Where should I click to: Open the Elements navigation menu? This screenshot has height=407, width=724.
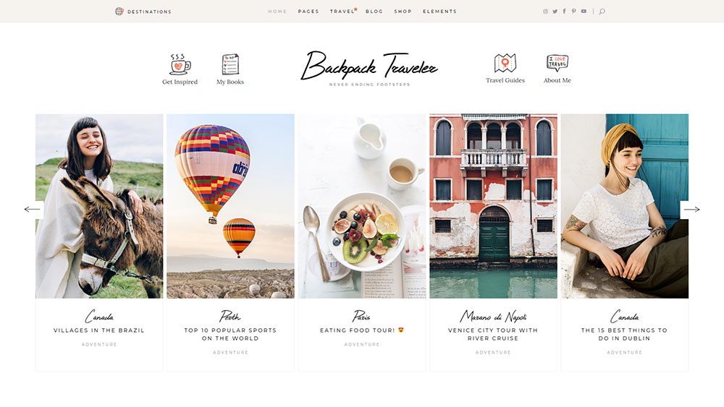click(439, 12)
